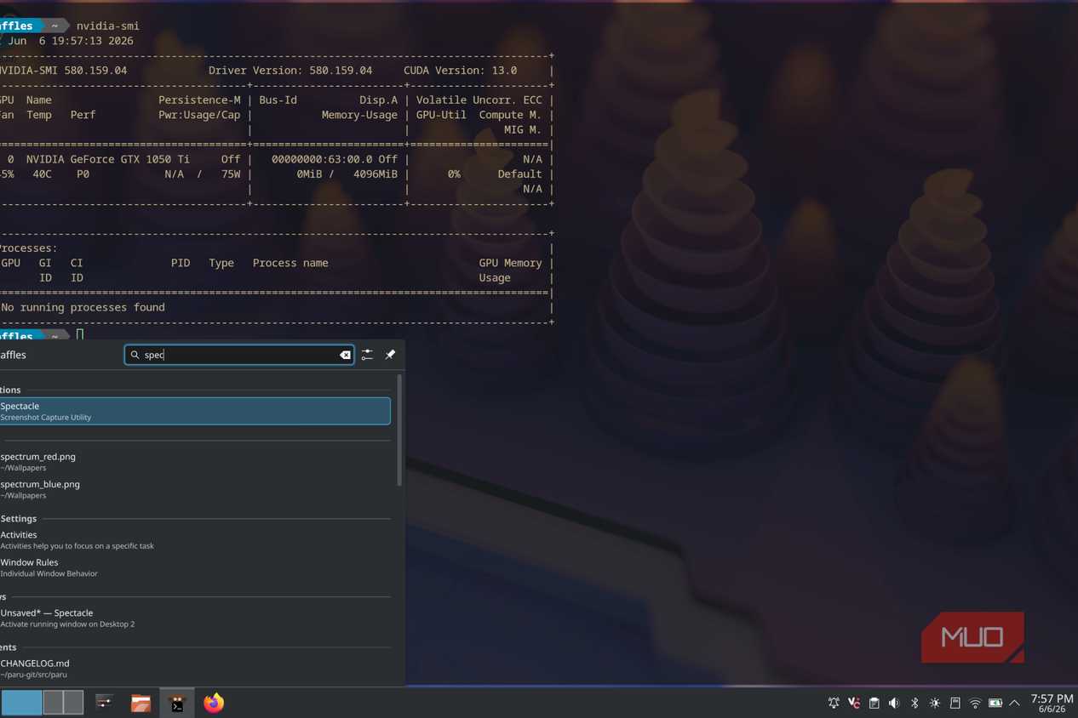
Task: Click 'CUDA Version: 13.0' in terminal
Action: [461, 71]
